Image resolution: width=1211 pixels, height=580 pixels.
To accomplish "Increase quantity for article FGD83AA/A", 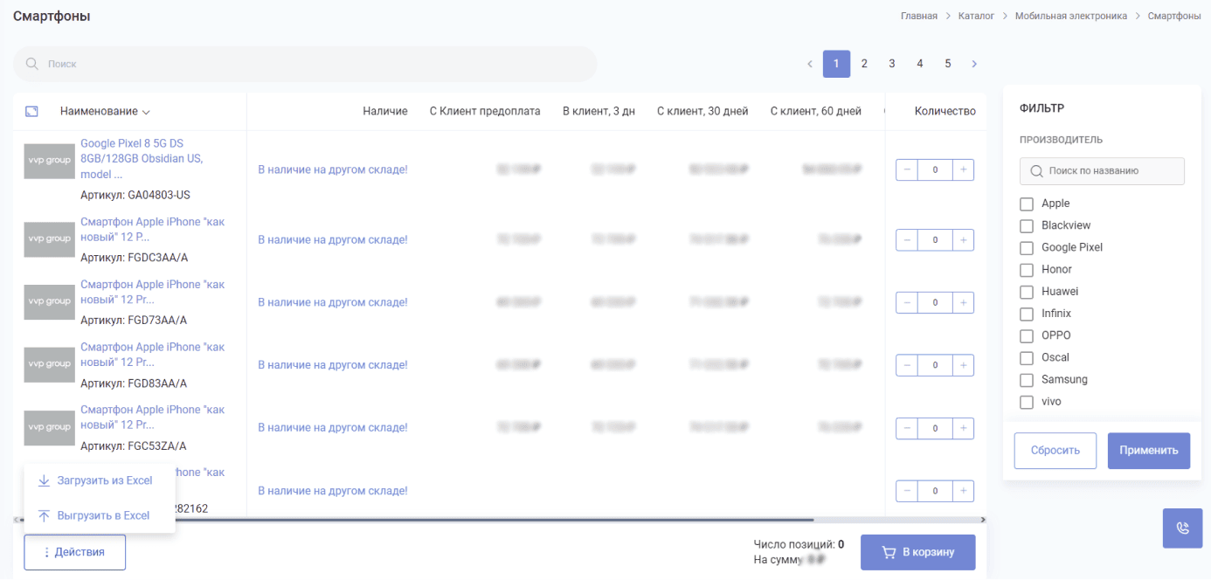I will click(x=963, y=365).
